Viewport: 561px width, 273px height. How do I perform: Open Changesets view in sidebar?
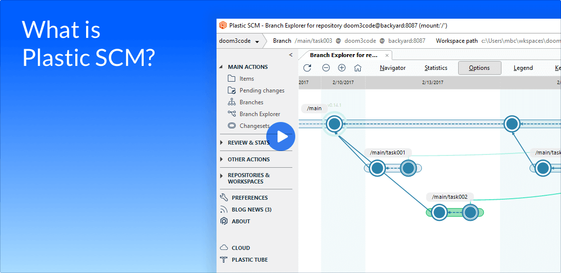(x=249, y=126)
